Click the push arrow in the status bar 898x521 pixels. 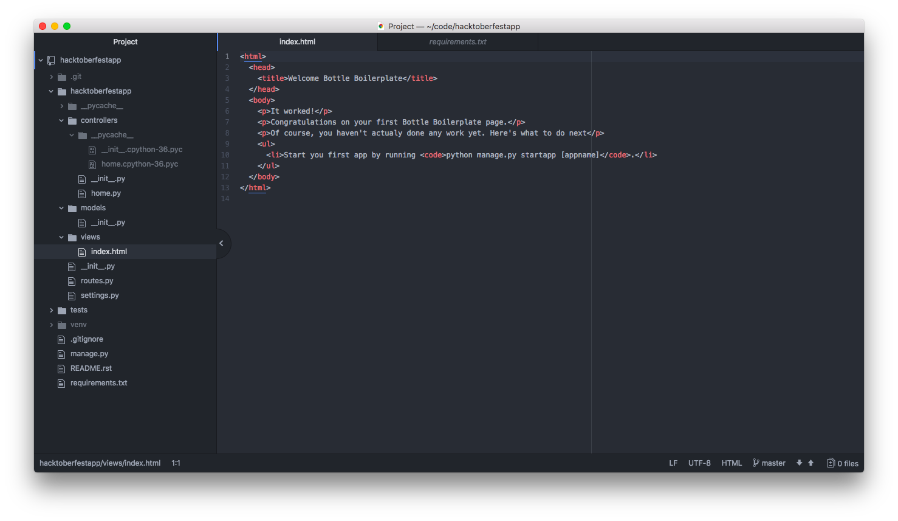pos(811,463)
